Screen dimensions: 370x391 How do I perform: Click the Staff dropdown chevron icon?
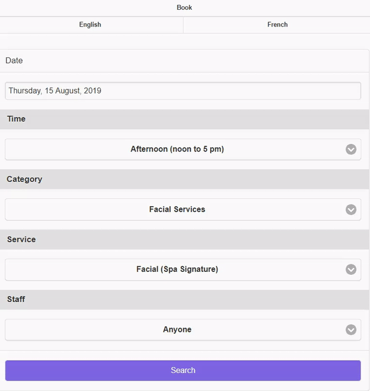[351, 330]
